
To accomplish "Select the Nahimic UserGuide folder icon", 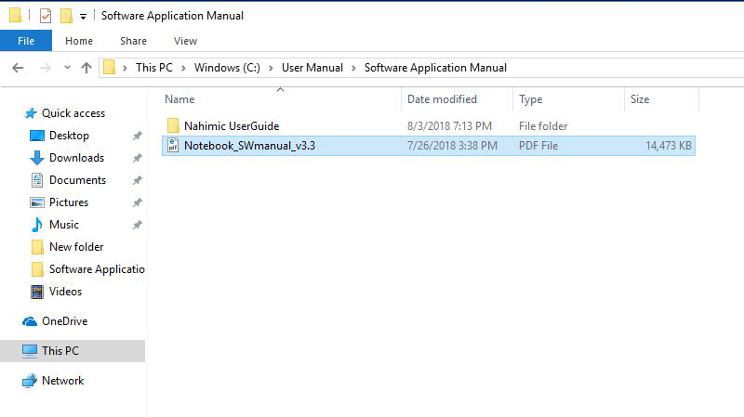I will [173, 125].
